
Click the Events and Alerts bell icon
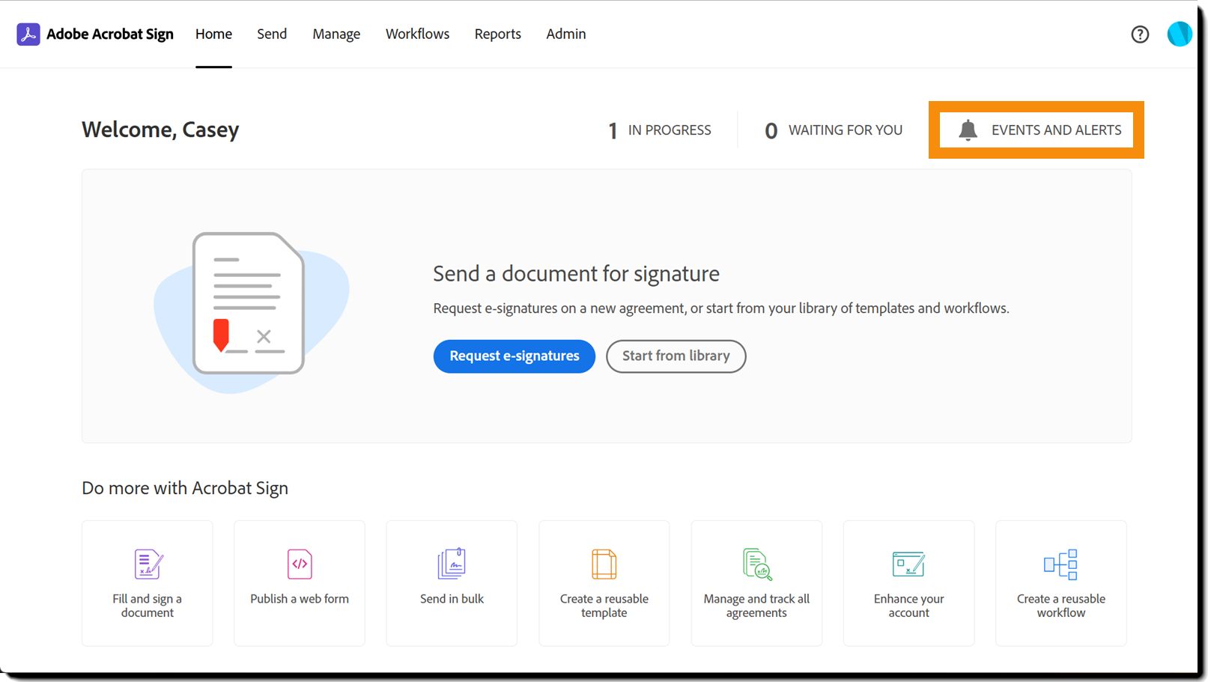pyautogui.click(x=968, y=130)
